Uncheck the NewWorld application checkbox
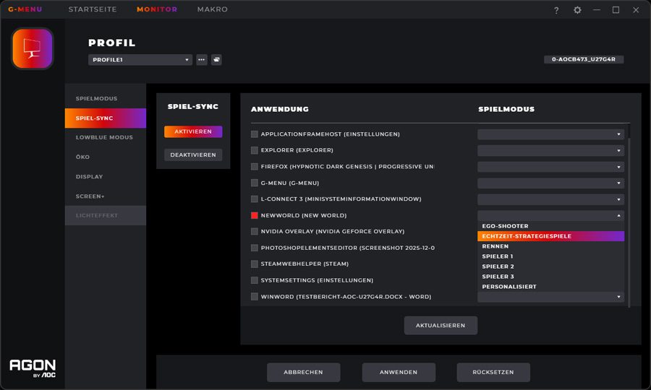 (x=255, y=215)
